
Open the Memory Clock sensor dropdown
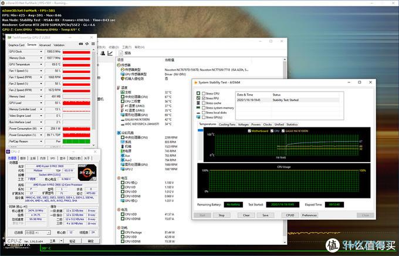coord(41,58)
